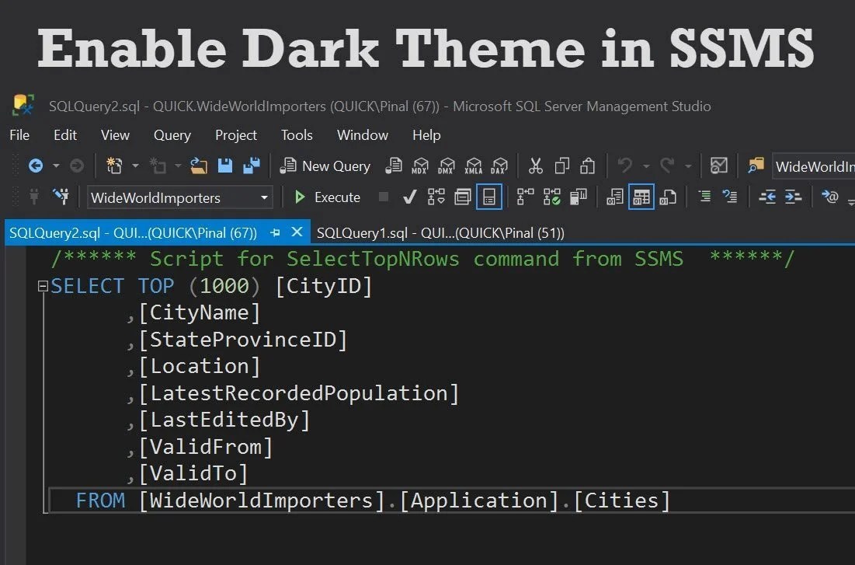Click the Open File folder icon

pyautogui.click(x=199, y=166)
